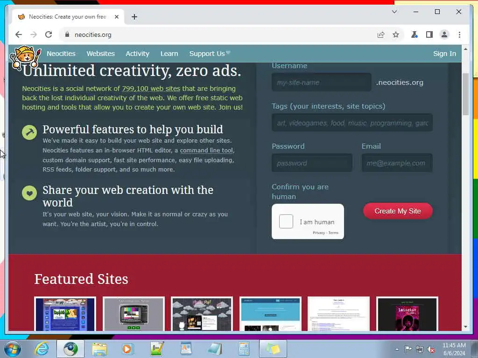Focus the Password field
Image resolution: width=478 pixels, height=358 pixels.
(312, 163)
